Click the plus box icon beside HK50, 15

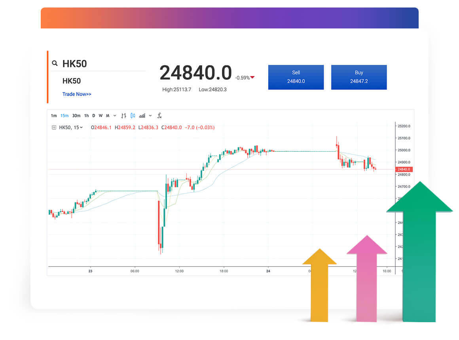tap(54, 127)
